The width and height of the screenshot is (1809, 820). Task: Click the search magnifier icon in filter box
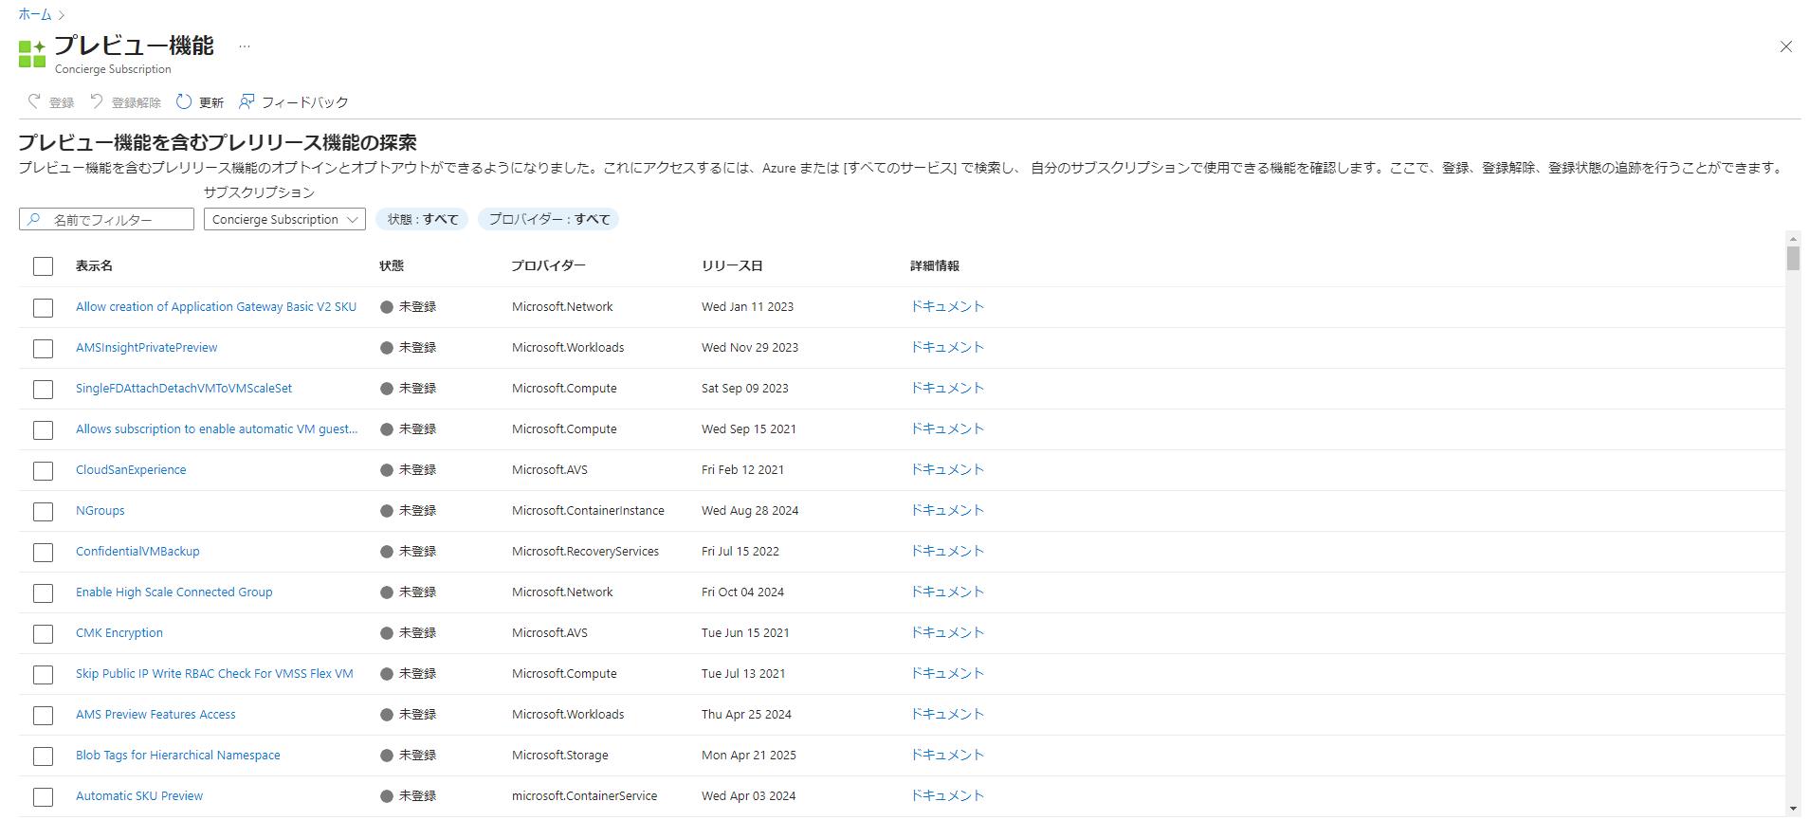point(34,219)
